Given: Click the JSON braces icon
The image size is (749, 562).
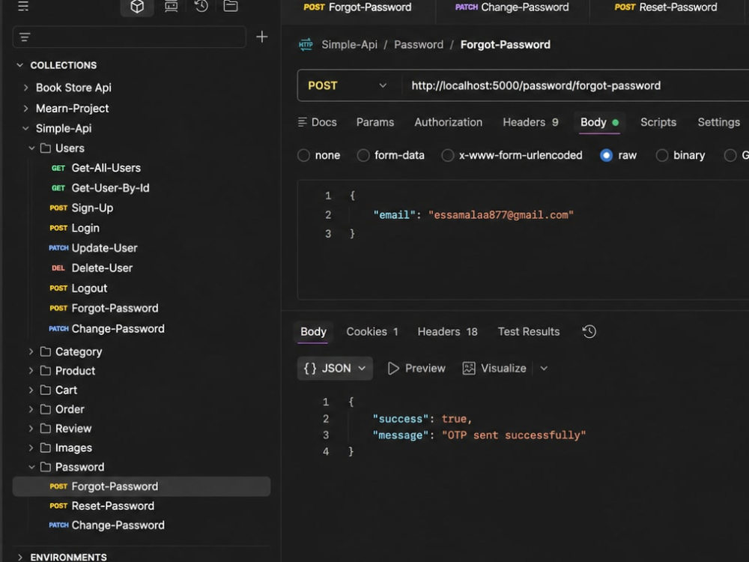Looking at the screenshot, I should coord(310,369).
